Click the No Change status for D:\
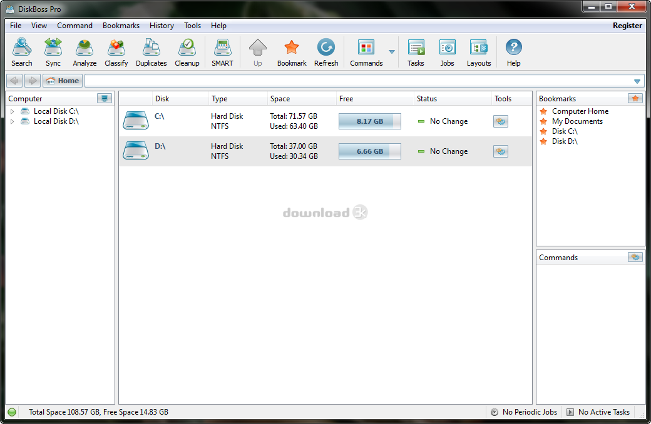Viewport: 651px width, 424px height. (449, 151)
